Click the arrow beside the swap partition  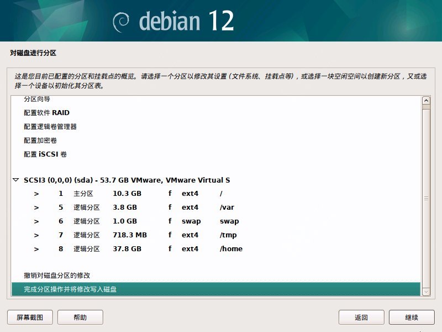[x=36, y=221]
